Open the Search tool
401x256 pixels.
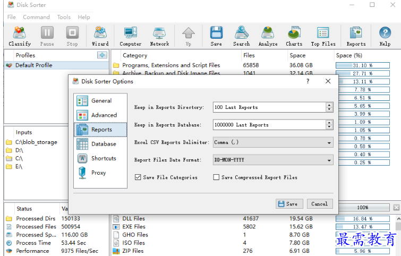242,36
